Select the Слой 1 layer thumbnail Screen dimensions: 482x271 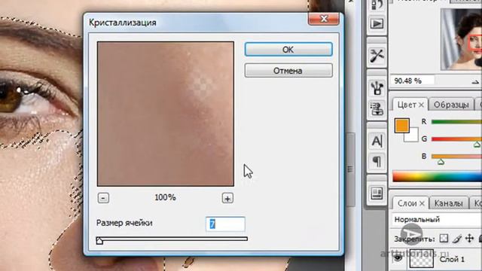tap(422, 259)
